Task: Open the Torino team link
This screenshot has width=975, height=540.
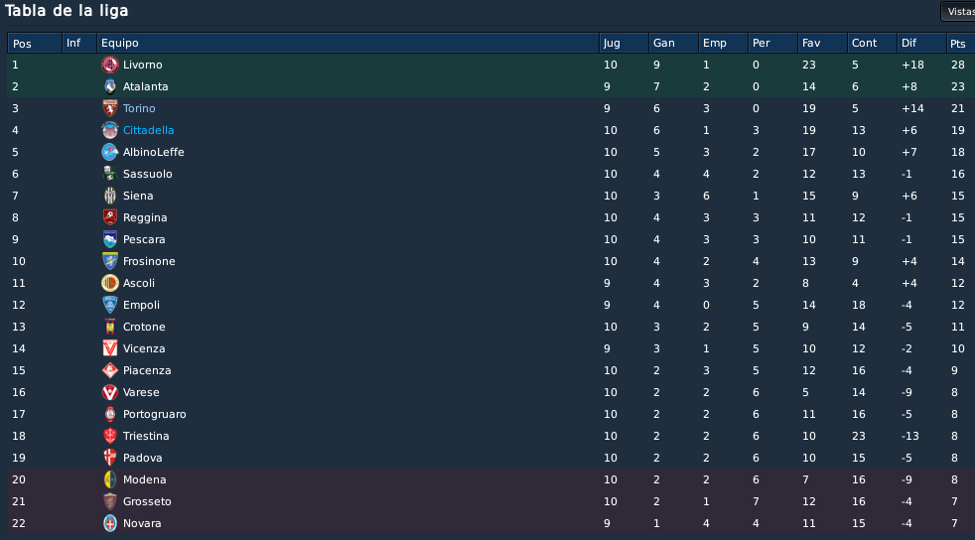Action: (x=139, y=108)
